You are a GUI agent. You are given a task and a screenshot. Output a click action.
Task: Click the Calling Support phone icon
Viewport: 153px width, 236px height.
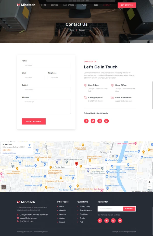click(85, 97)
